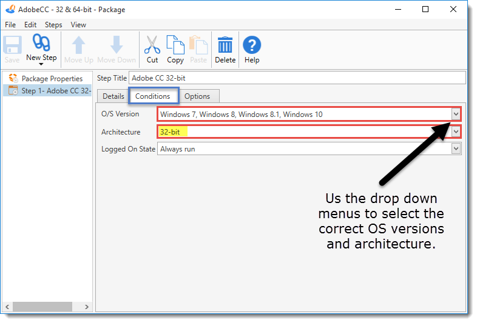This screenshot has height=323, width=477.
Task: Delete the step with the trash icon
Action: click(225, 45)
